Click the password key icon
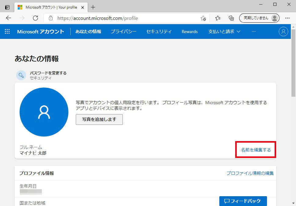 click(x=21, y=75)
